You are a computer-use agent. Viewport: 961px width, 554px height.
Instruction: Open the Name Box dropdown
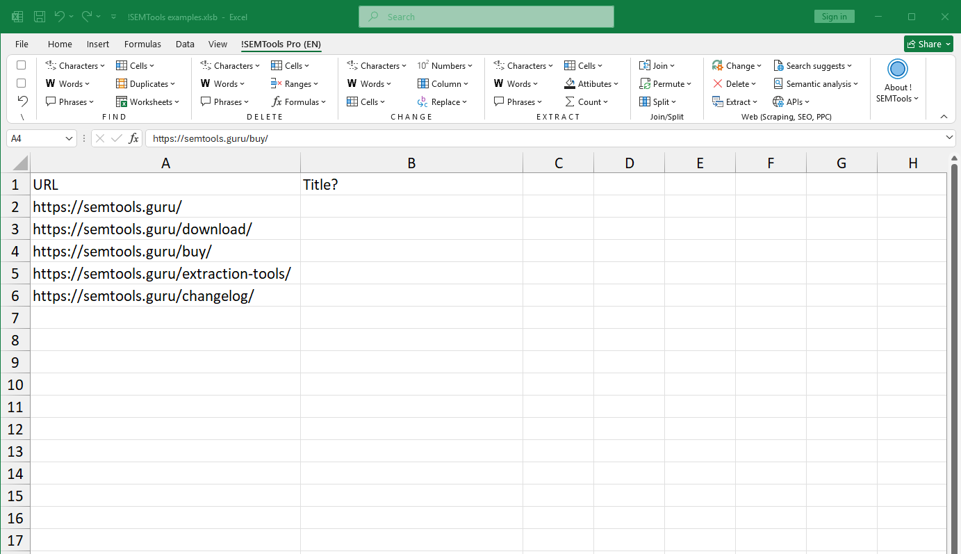coord(67,138)
